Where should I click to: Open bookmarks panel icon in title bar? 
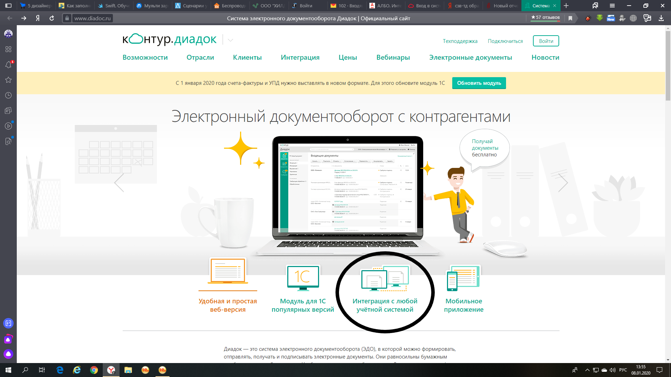point(595,6)
